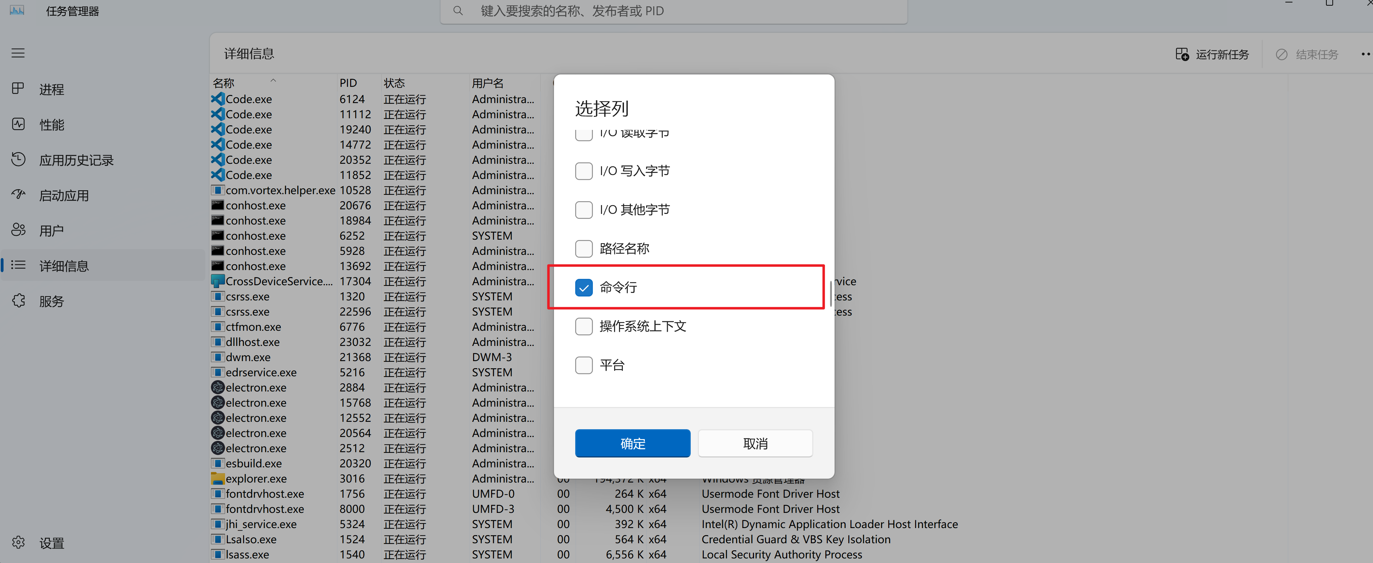Click the 用户 users icon

[18, 229]
